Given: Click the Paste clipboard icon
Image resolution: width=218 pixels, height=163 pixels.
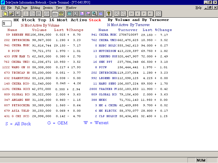Looking at the screenshot, I should click(38, 14).
